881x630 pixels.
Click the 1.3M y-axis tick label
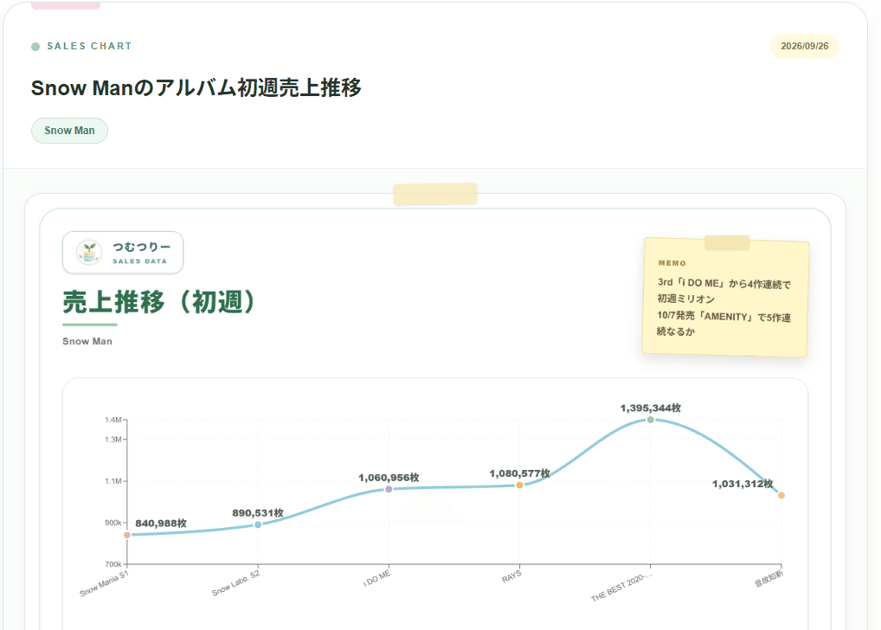coord(113,440)
